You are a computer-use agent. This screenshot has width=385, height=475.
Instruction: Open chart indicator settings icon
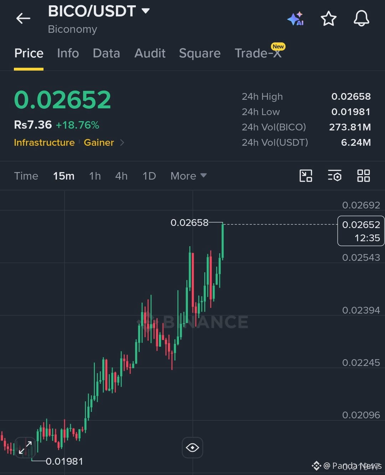(335, 176)
